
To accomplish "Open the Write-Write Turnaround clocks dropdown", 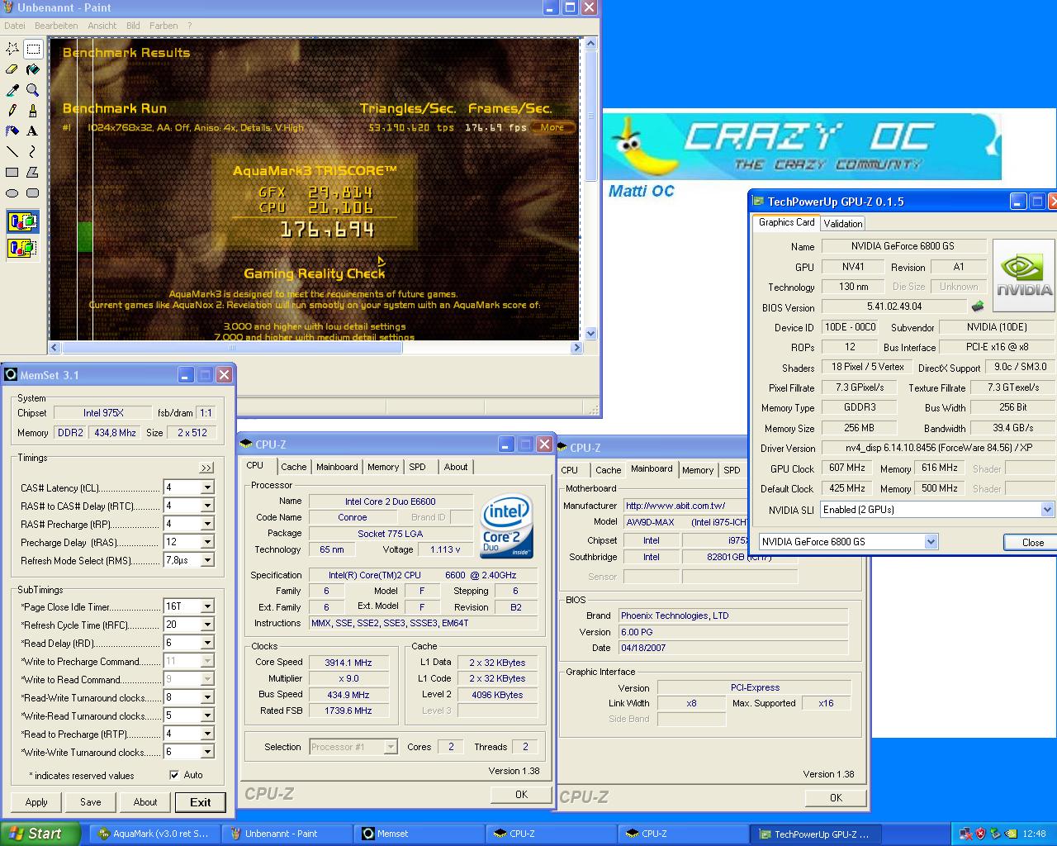I will (x=207, y=752).
